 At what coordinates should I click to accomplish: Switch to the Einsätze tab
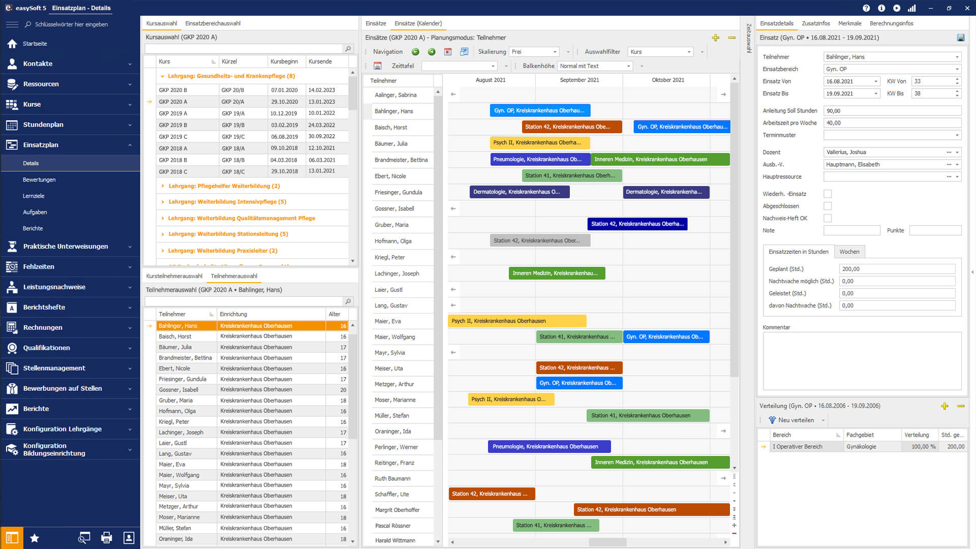(376, 23)
